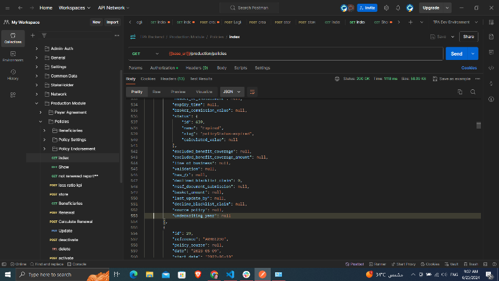499x281 pixels.
Task: Click the Send button
Action: [457, 54]
